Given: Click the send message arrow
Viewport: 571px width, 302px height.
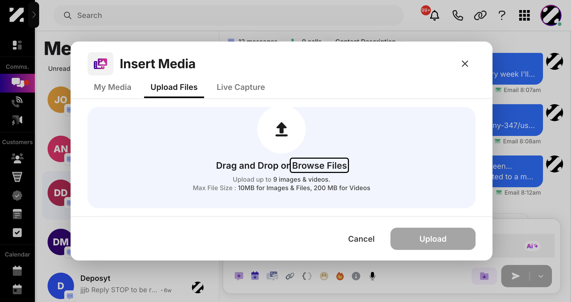Looking at the screenshot, I should click(515, 276).
